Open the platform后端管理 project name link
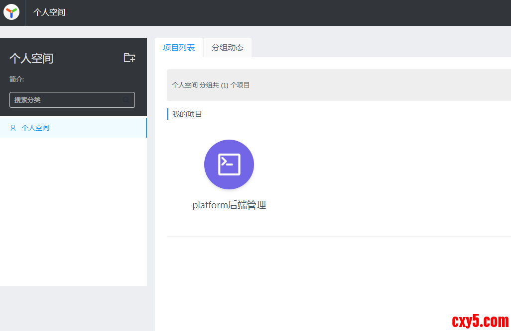This screenshot has height=331, width=511. [229, 205]
